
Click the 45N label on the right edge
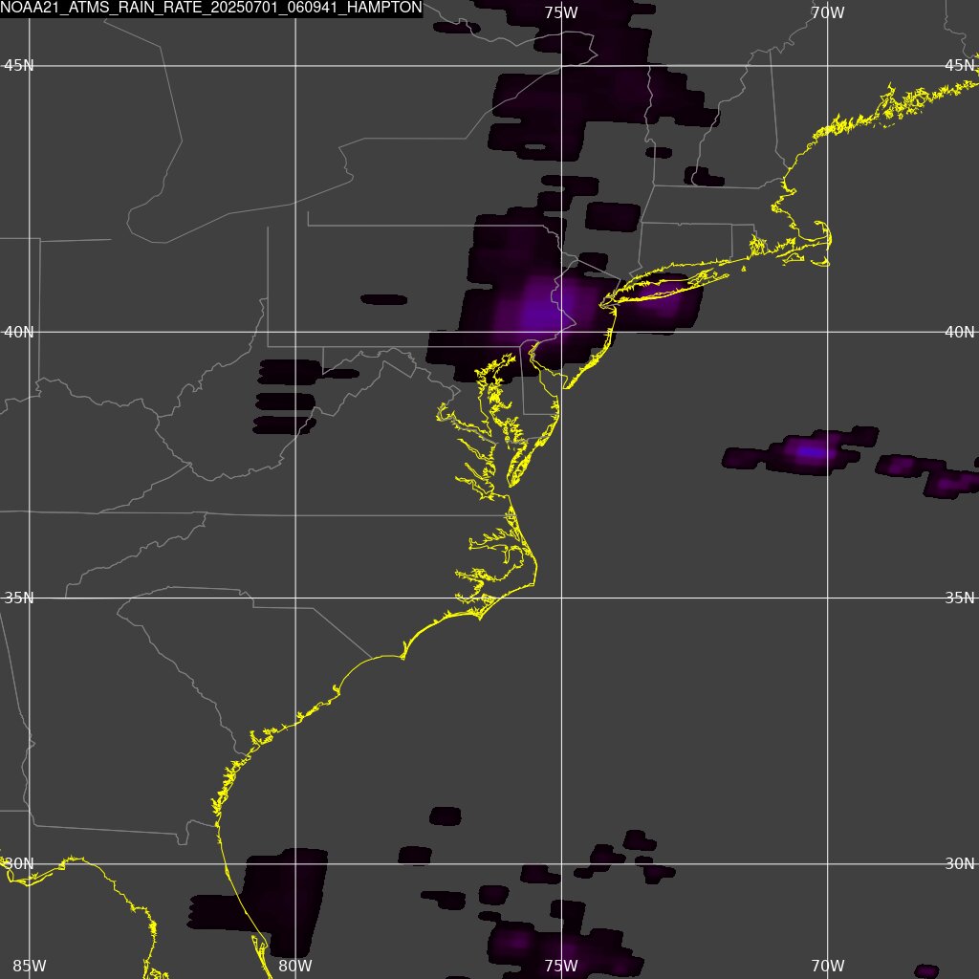coord(960,66)
